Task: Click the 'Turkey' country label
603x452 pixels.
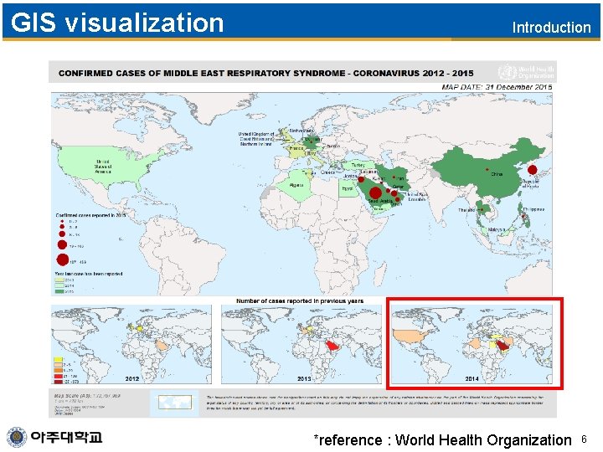Action: pos(358,165)
